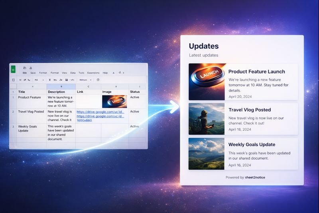Select the 'This week's goals have been updated' cell
Image resolution: width=319 pixels, height=213 pixels.
tap(61, 133)
